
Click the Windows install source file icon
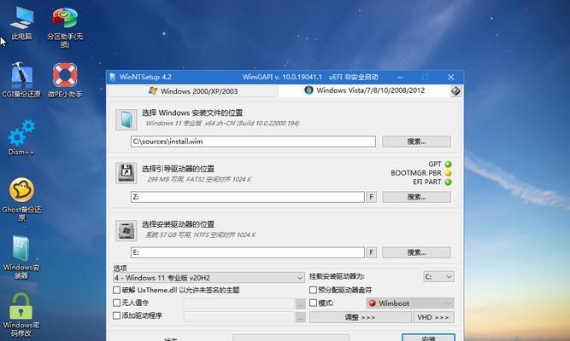coord(126,119)
